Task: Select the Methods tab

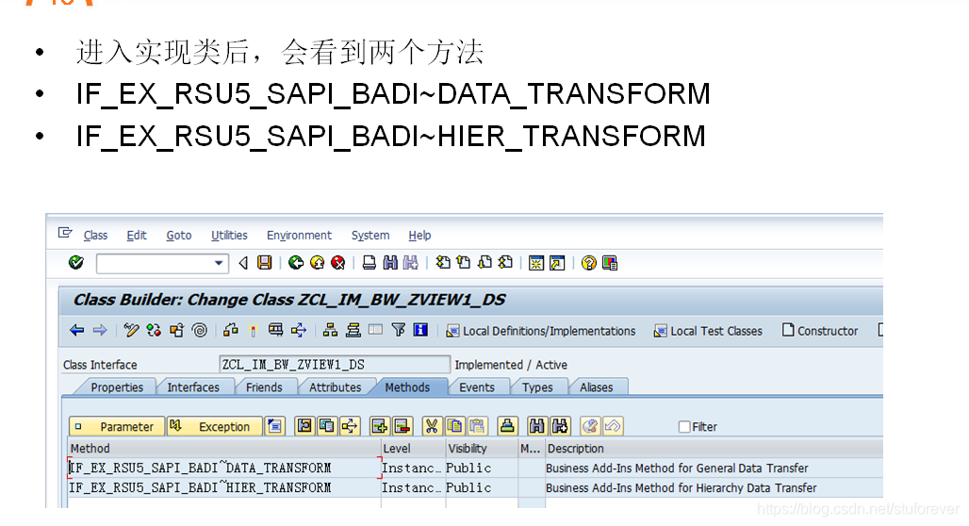Action: pyautogui.click(x=407, y=387)
